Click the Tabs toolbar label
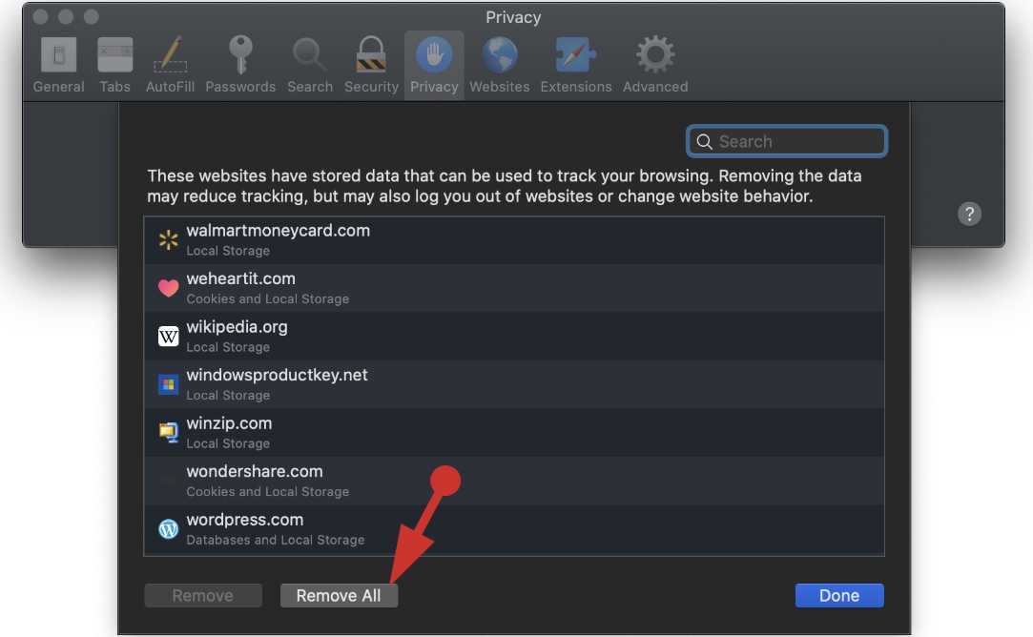Image resolution: width=1033 pixels, height=637 pixels. pos(114,87)
